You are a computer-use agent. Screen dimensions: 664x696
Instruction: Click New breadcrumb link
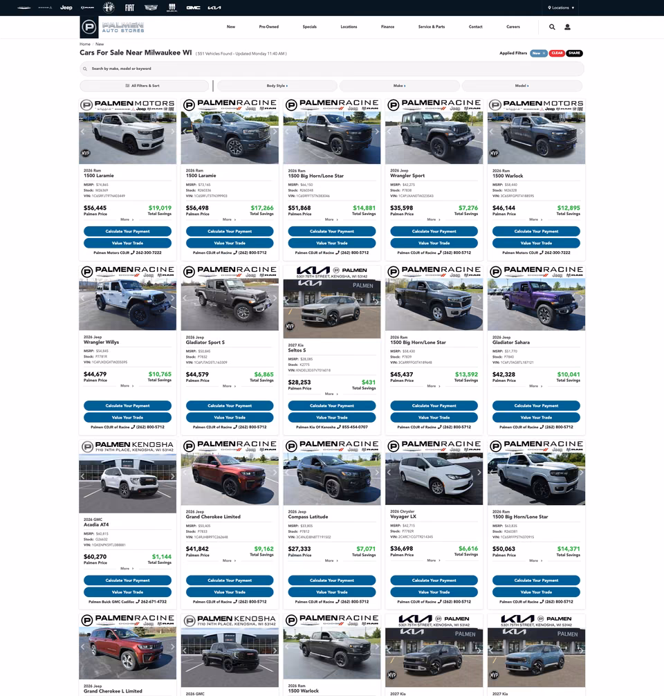point(100,44)
